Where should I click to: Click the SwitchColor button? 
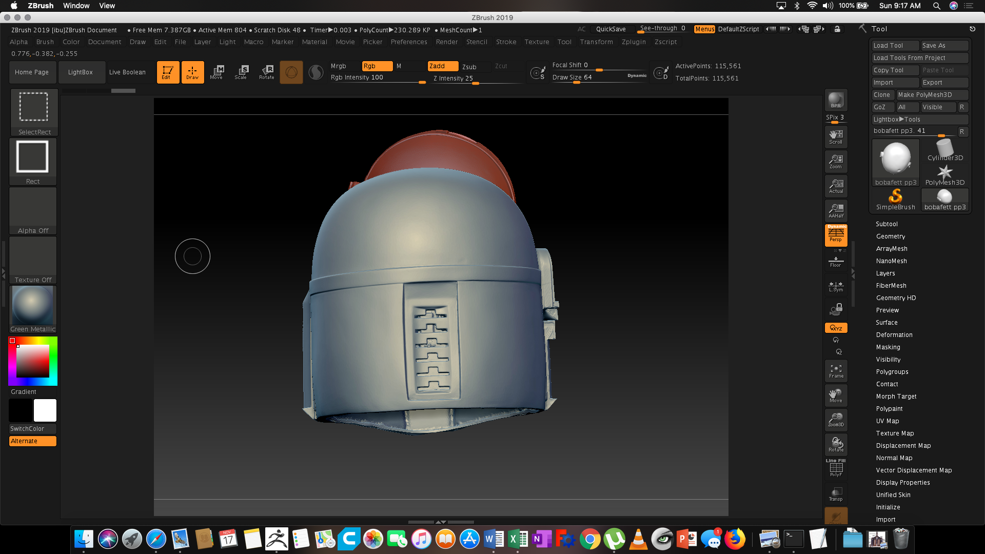click(33, 429)
